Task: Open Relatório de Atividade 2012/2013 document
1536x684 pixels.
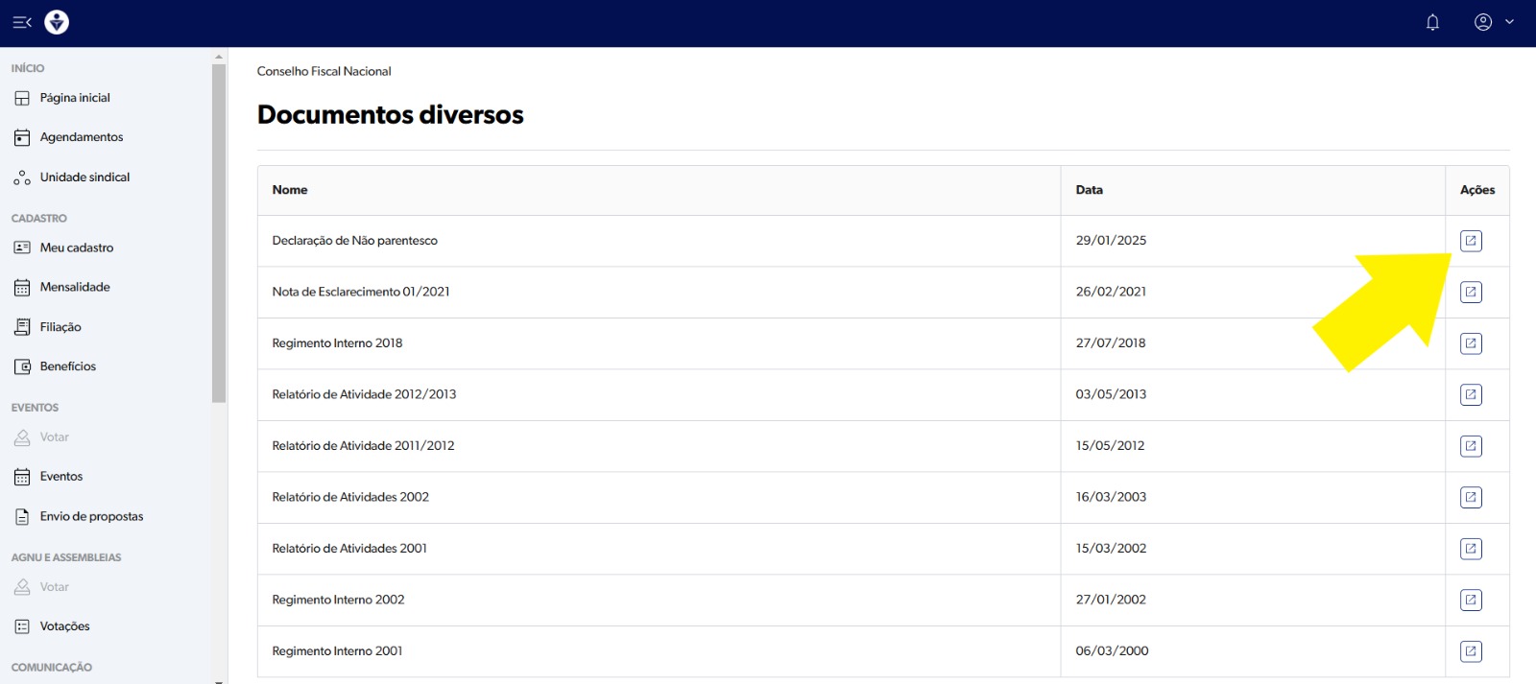Action: 1471,394
